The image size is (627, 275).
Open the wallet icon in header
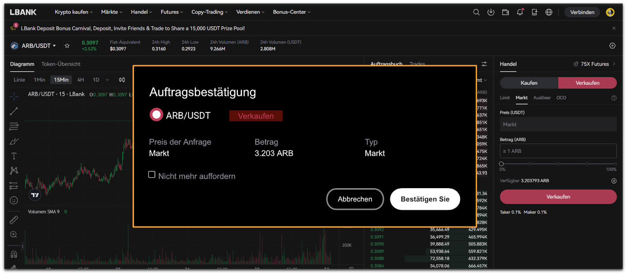pyautogui.click(x=506, y=12)
